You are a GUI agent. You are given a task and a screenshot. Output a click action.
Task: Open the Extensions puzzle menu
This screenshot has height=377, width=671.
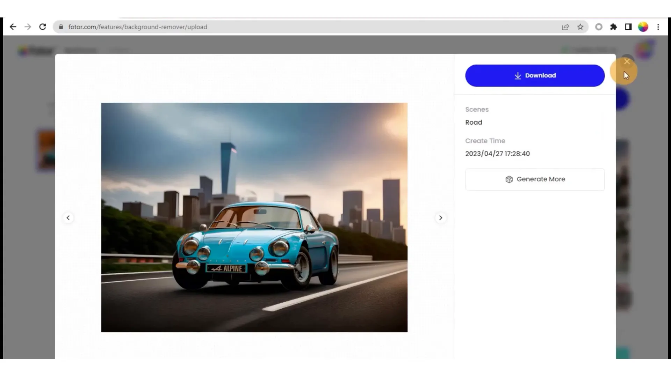[x=614, y=27]
